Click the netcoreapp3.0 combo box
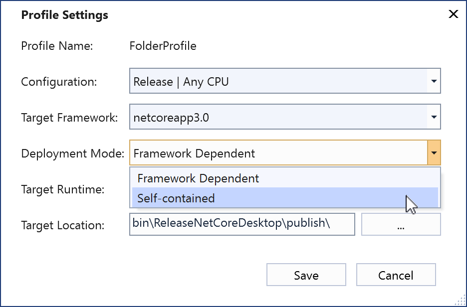This screenshot has width=467, height=307. pyautogui.click(x=285, y=117)
